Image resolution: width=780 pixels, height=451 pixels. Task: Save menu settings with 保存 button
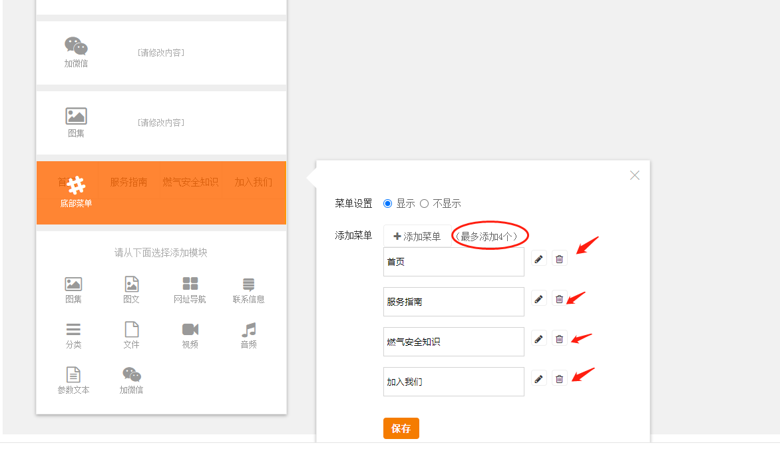point(401,428)
